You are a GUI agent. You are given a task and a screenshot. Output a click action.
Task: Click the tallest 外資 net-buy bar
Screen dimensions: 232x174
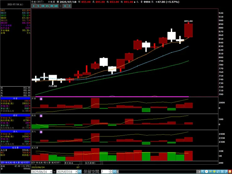coord(95,103)
